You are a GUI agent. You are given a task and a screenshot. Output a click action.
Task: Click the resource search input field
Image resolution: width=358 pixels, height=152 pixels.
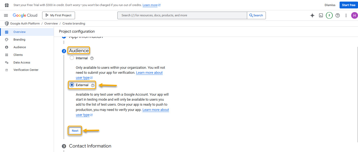tap(182, 16)
